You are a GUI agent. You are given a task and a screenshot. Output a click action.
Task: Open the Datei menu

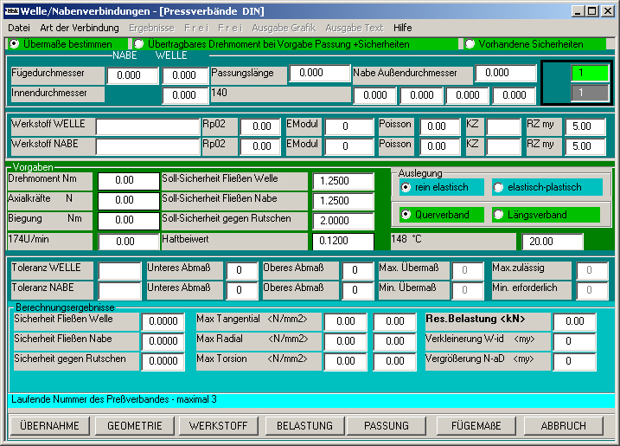pos(18,28)
